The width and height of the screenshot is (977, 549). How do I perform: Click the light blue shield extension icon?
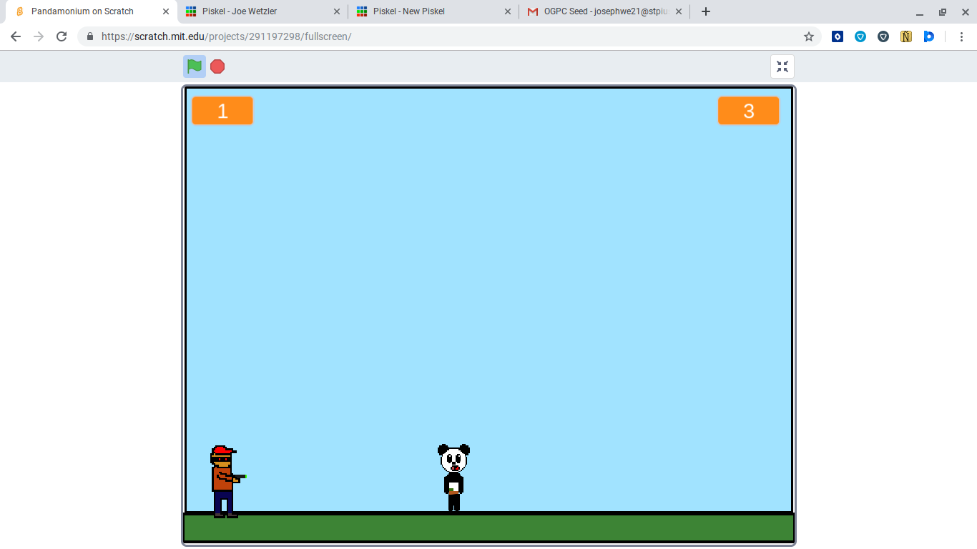click(x=860, y=36)
